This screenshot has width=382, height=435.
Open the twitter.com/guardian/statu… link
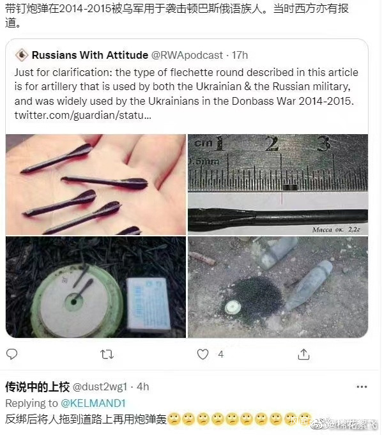point(83,115)
